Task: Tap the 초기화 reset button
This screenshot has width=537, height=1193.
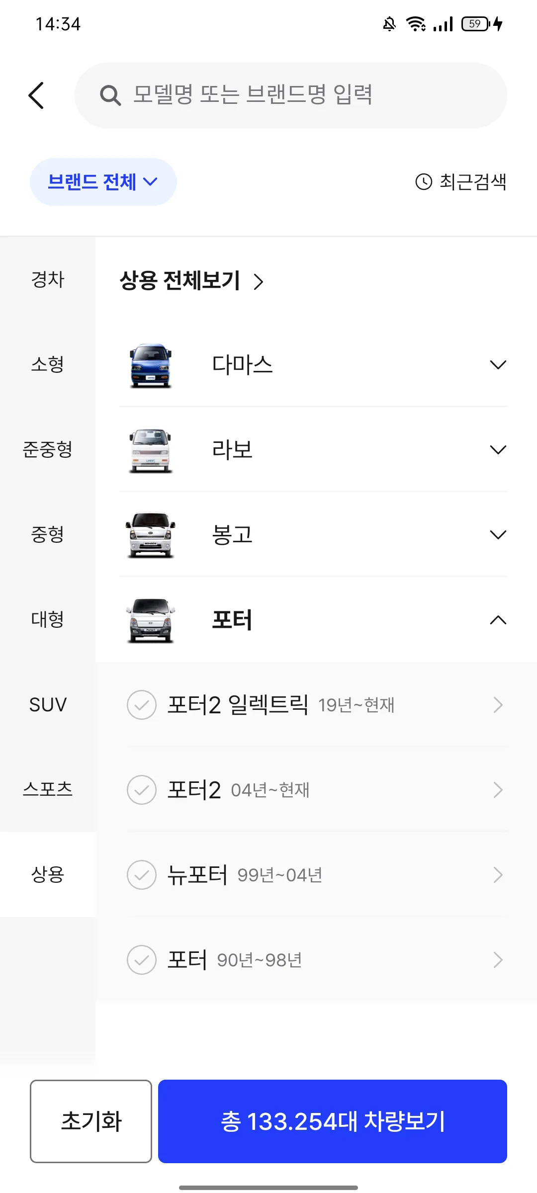Action: 91,1121
